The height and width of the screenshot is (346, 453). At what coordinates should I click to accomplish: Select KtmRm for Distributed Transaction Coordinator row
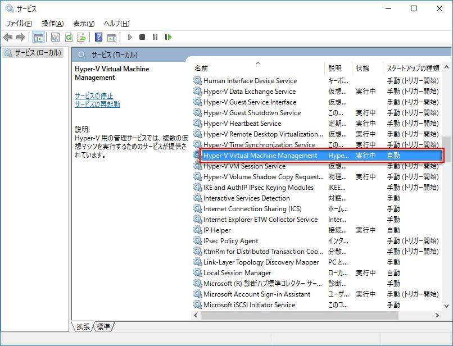(317, 252)
